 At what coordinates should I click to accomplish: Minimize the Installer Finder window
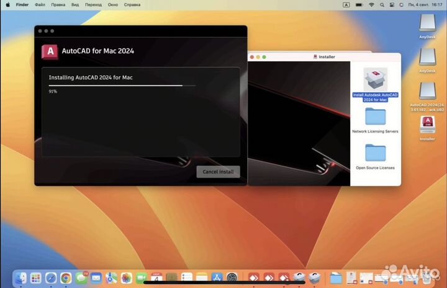(x=258, y=57)
